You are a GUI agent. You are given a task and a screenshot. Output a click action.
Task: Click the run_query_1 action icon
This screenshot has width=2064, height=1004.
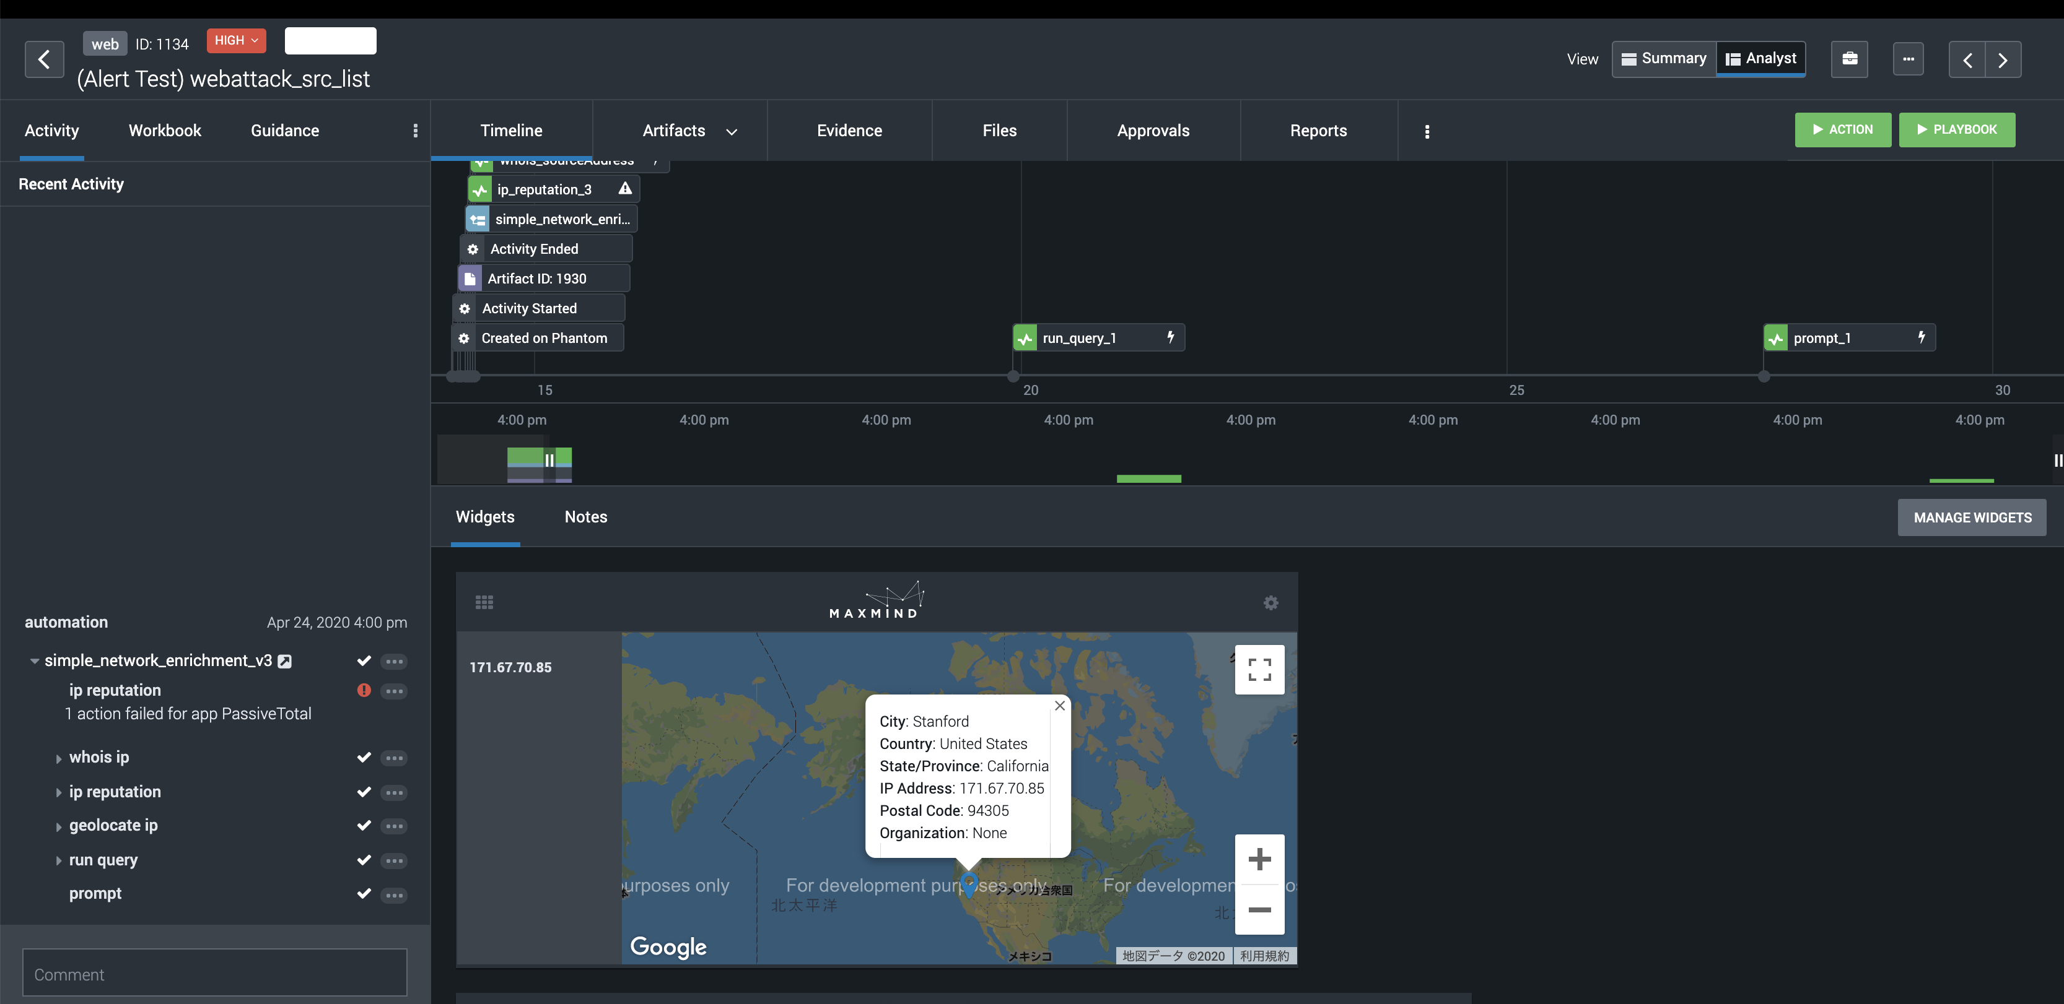(x=1025, y=339)
